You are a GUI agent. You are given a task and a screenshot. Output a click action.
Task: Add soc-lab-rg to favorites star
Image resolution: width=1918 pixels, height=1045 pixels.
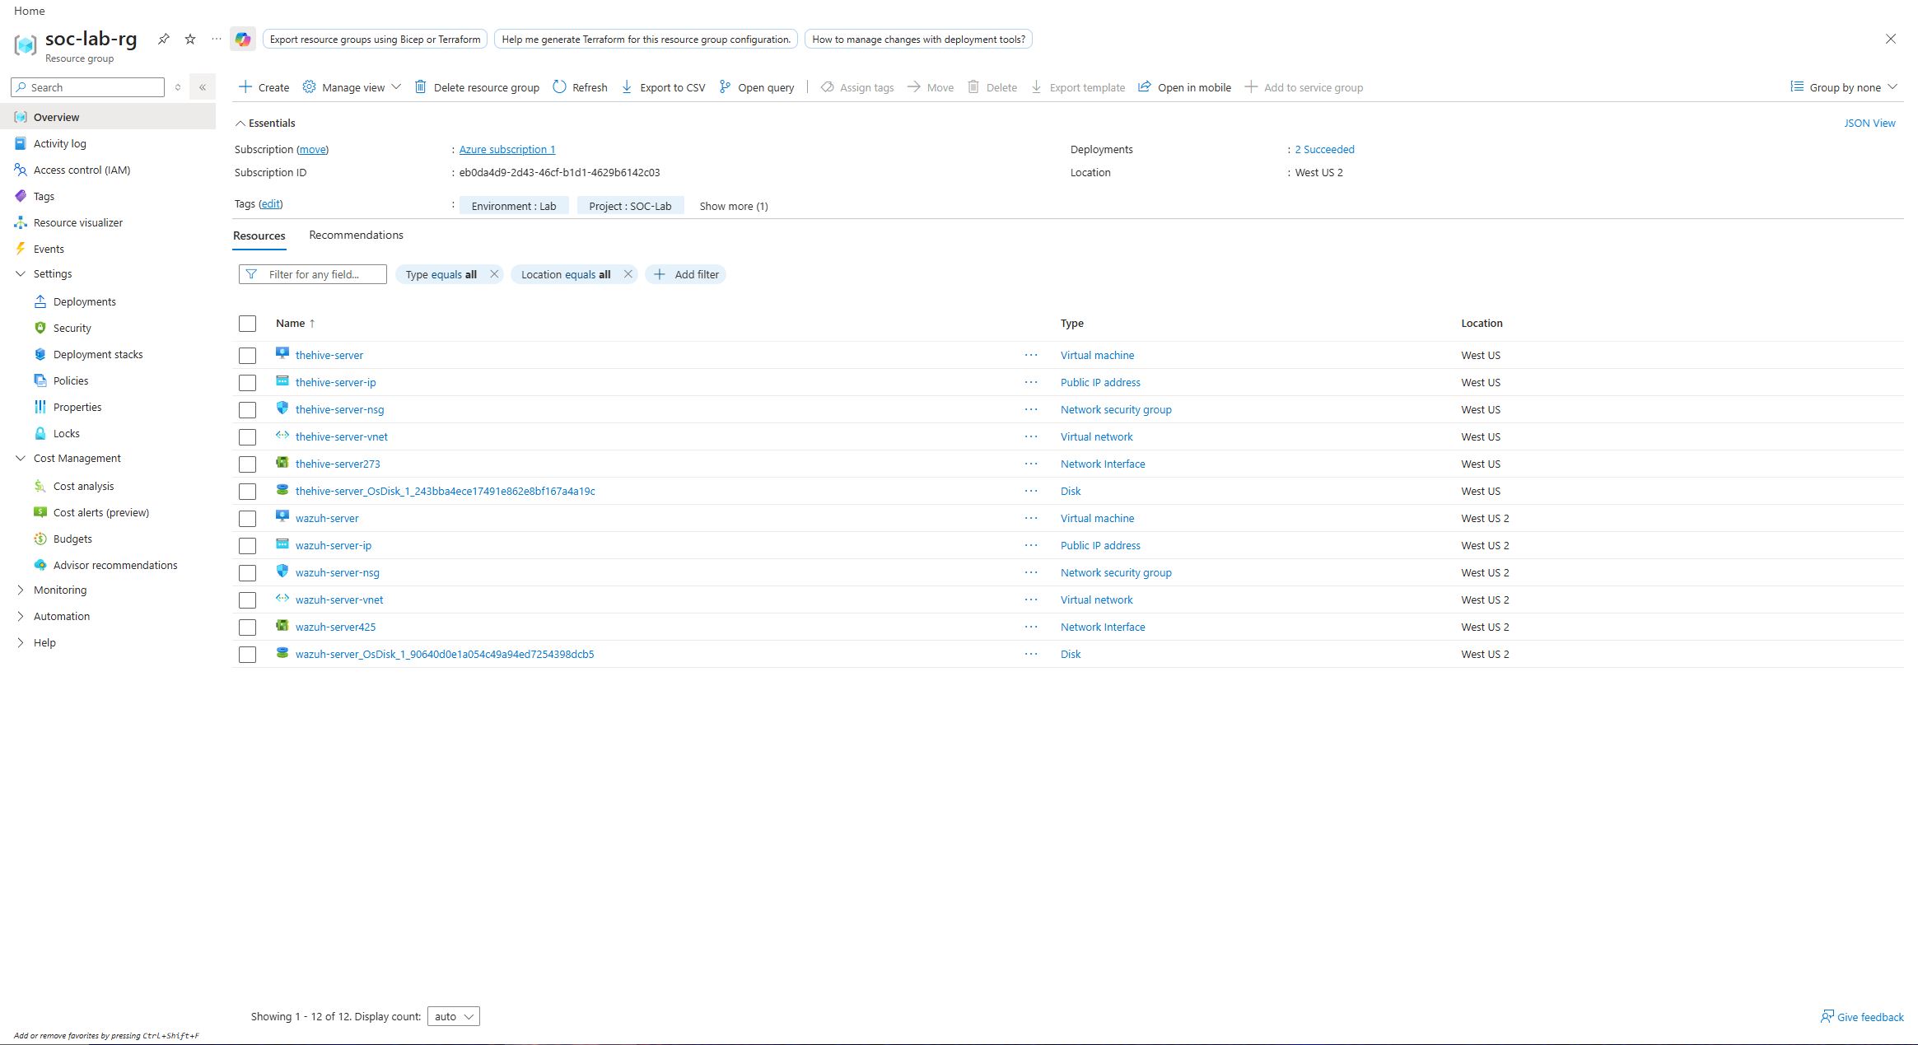(x=190, y=39)
